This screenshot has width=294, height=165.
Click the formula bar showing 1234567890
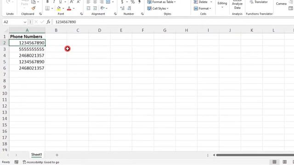click(x=174, y=22)
